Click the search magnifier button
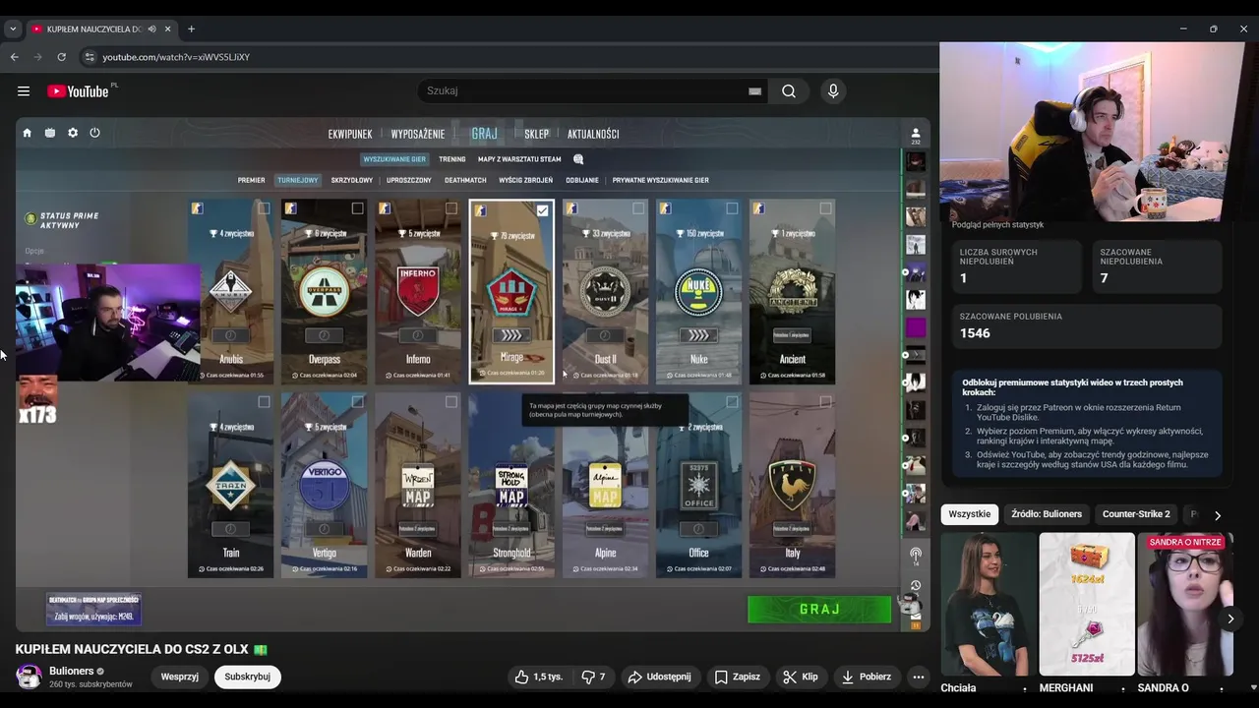Screen dimensions: 1259x708 click(789, 91)
